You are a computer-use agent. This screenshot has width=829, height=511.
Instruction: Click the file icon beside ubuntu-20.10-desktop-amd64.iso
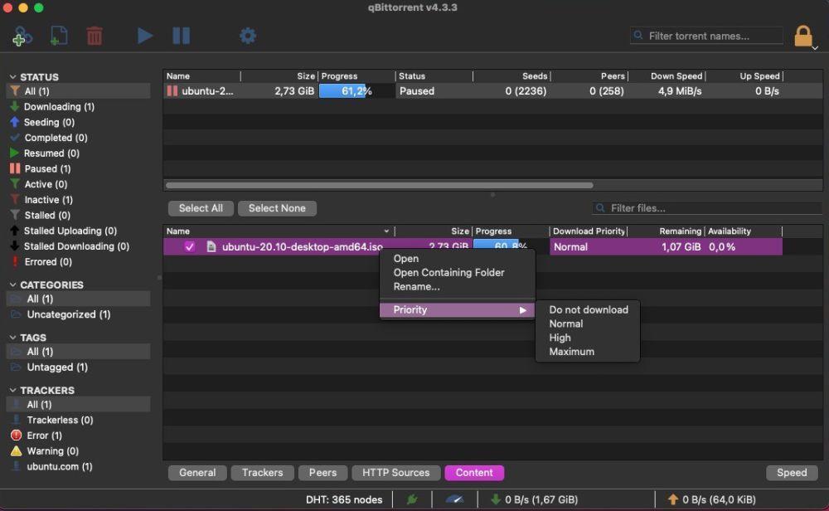(211, 246)
